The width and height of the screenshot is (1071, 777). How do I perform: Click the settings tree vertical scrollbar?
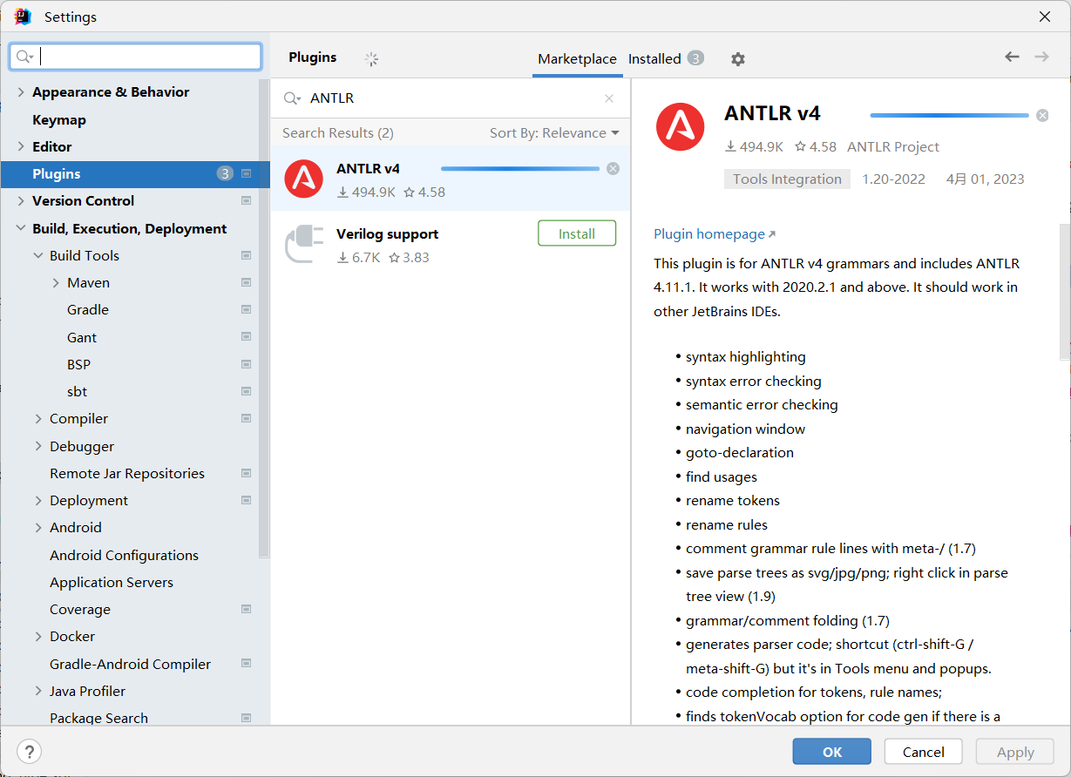(264, 318)
